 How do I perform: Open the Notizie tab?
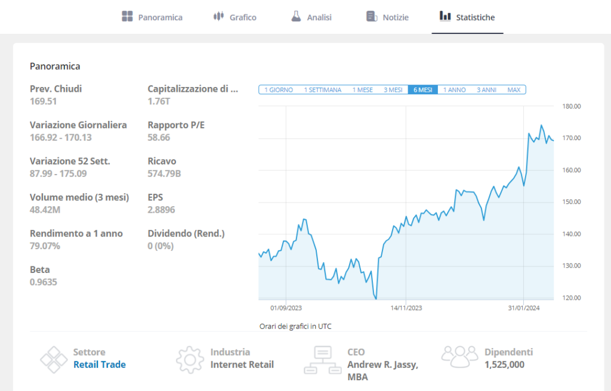tap(387, 17)
